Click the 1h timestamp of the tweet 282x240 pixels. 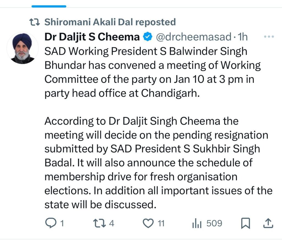point(242,37)
